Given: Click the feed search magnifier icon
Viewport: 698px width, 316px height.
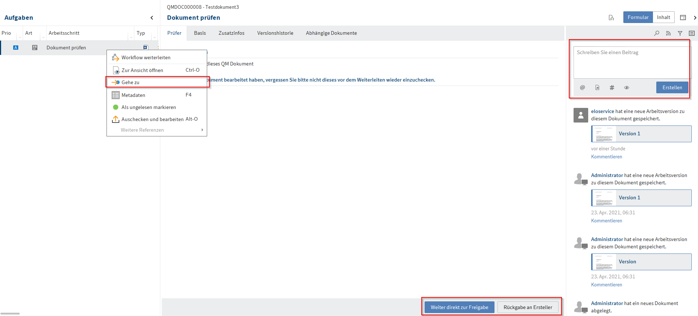Looking at the screenshot, I should pyautogui.click(x=657, y=33).
